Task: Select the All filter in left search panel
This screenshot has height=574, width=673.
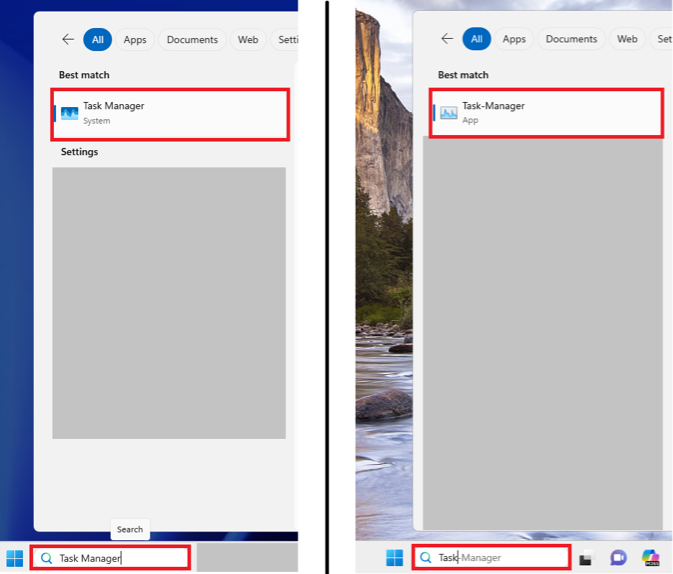Action: [98, 40]
